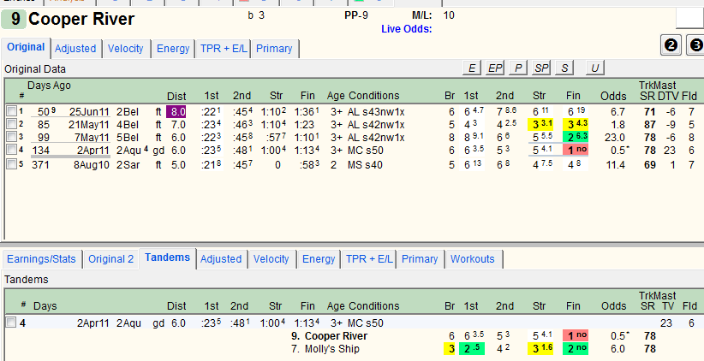Click the empty box at top right
Image resolution: width=704 pixels, height=361 pixels.
coord(690,18)
